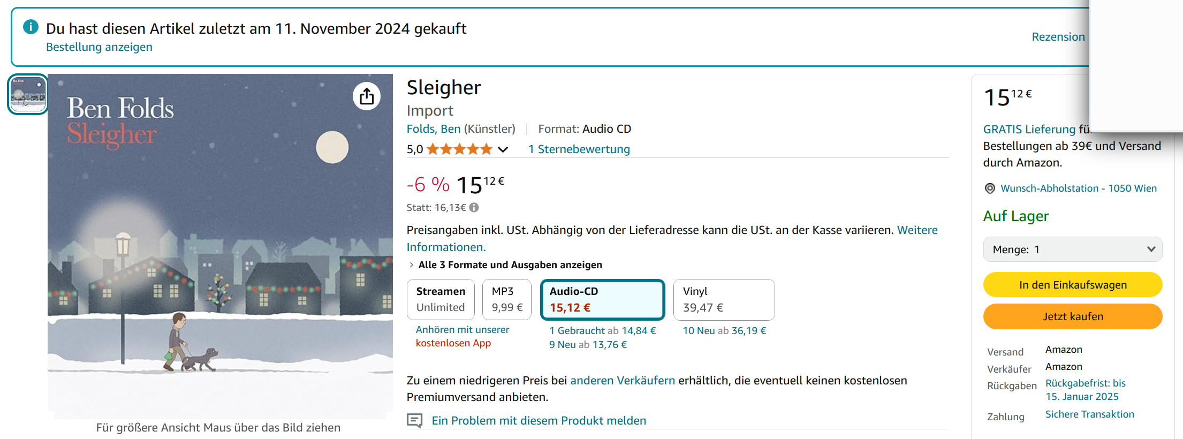Open the star rating breakdown chevron
Viewport: 1183px width, 439px height.
(x=503, y=149)
